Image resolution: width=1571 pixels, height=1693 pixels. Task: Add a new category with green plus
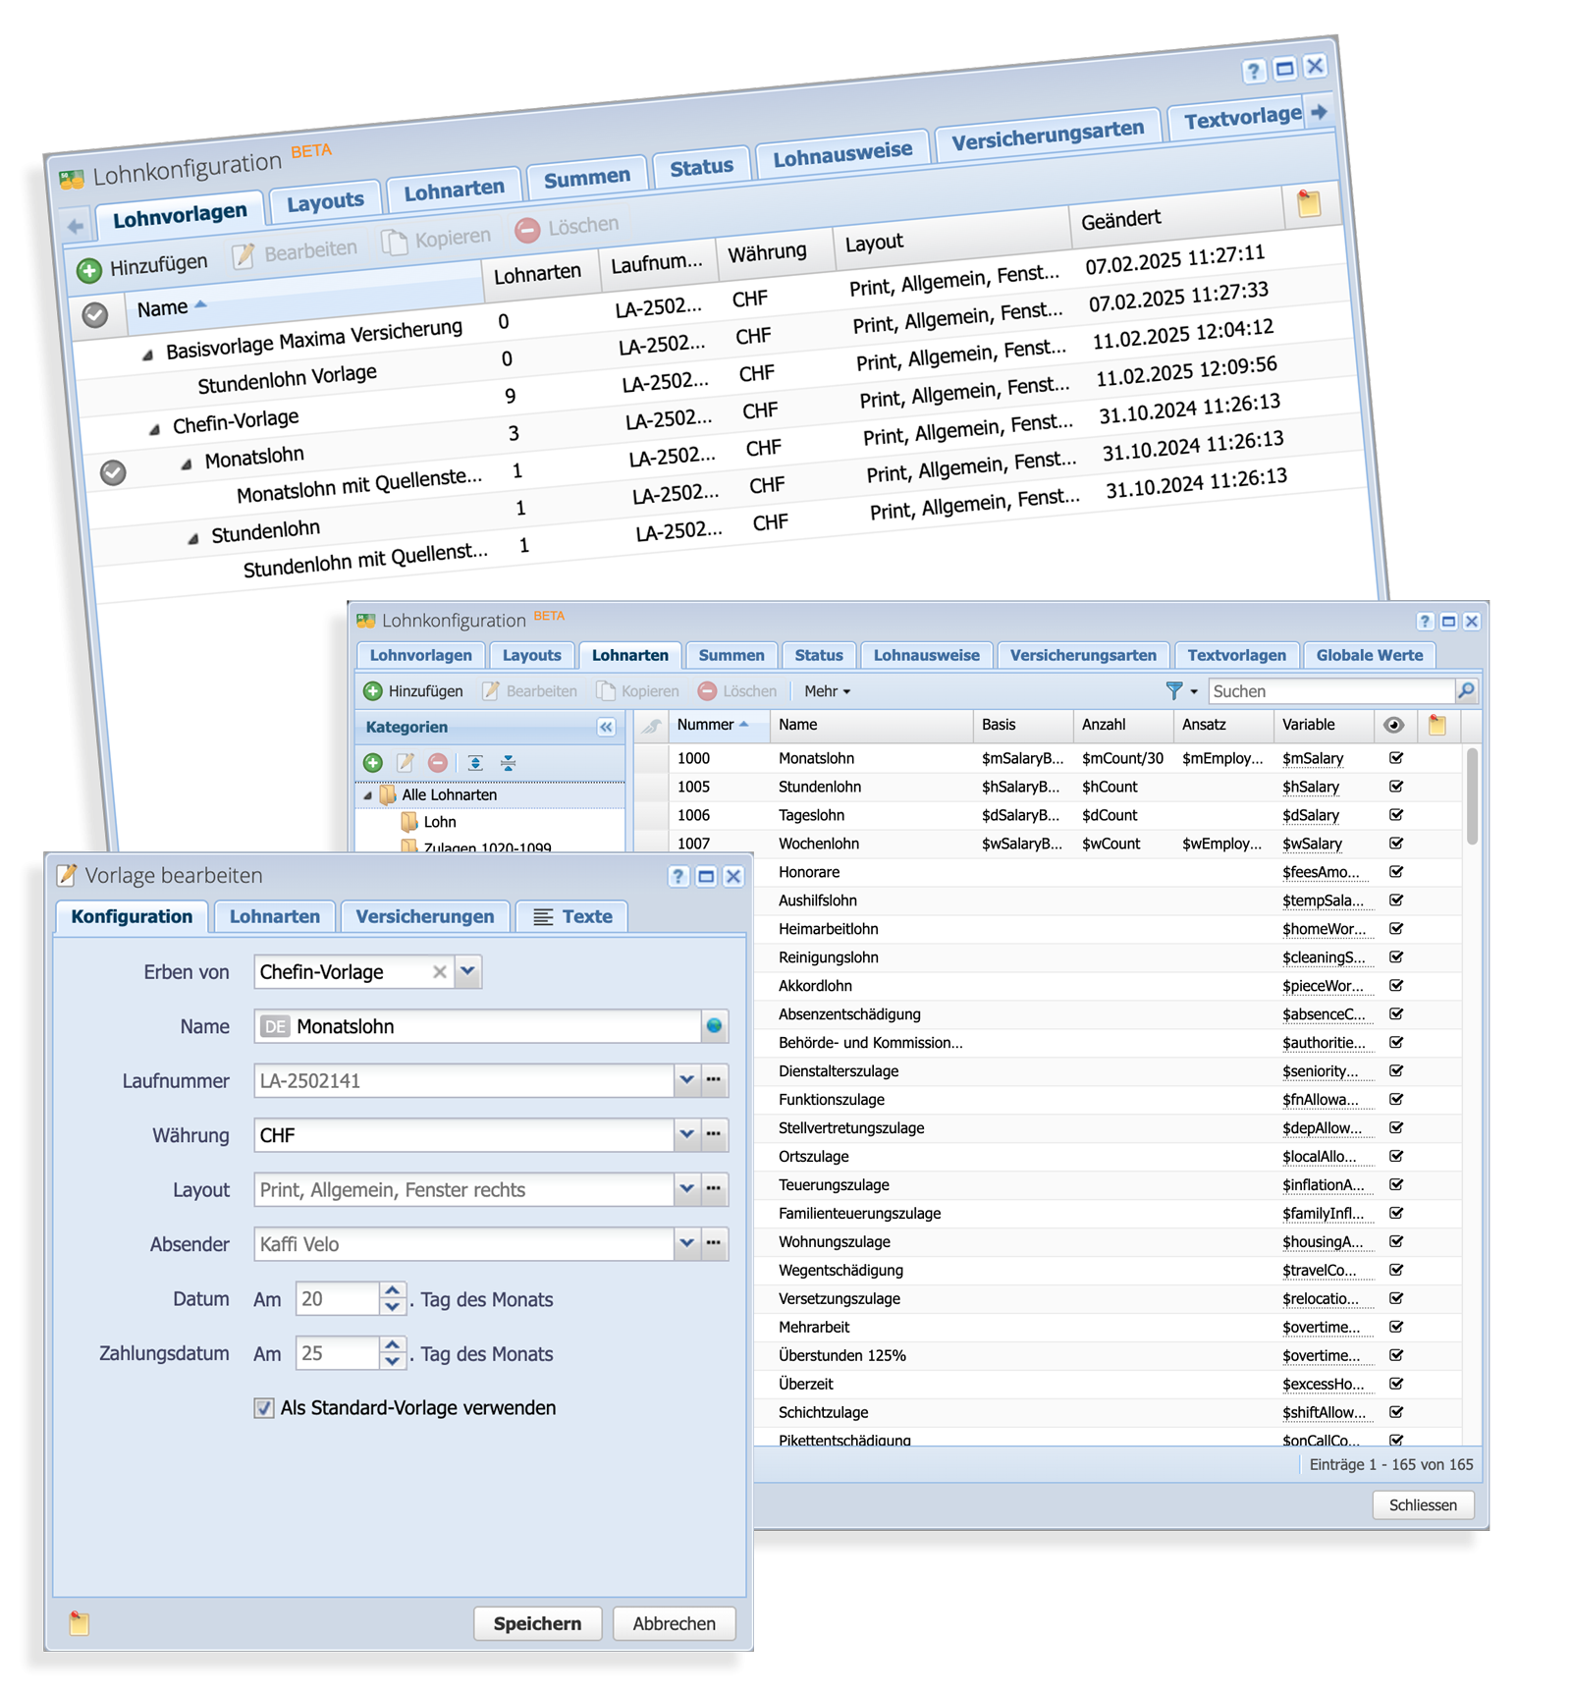coord(373,762)
